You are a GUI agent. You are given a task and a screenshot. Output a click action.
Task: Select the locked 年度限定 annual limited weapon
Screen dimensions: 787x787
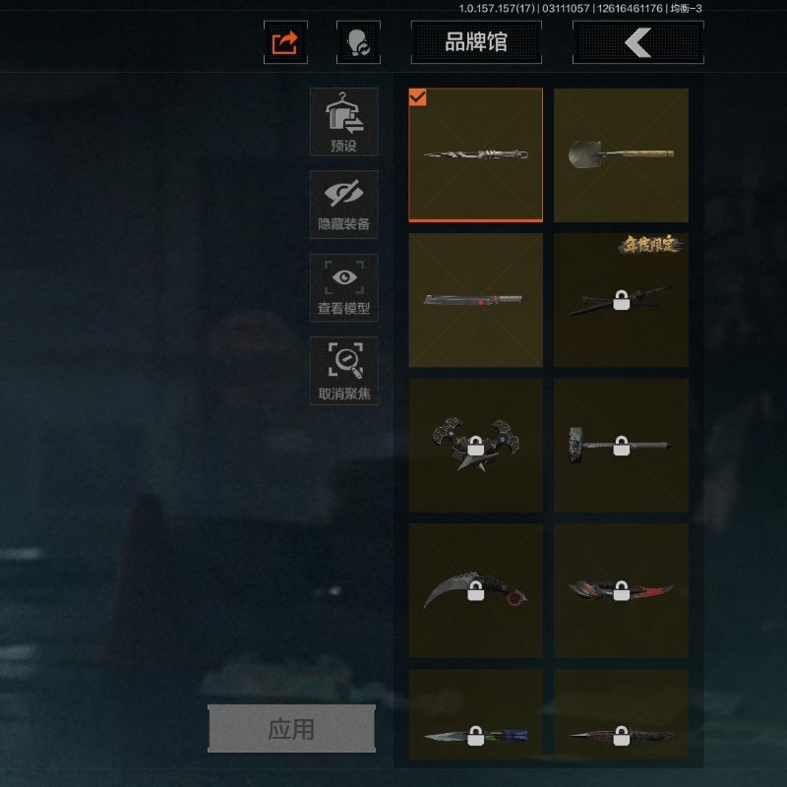(621, 300)
